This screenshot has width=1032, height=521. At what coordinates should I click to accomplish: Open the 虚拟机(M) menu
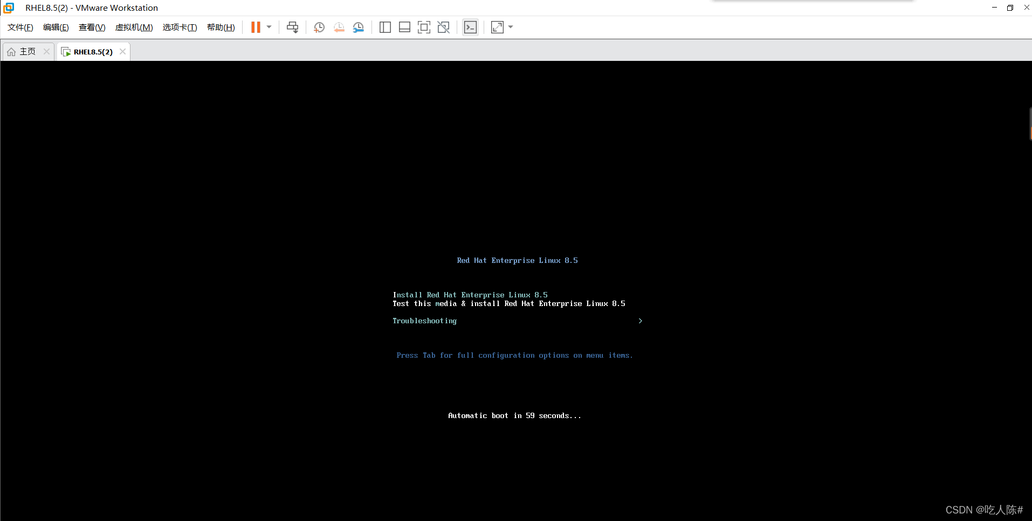pyautogui.click(x=134, y=27)
